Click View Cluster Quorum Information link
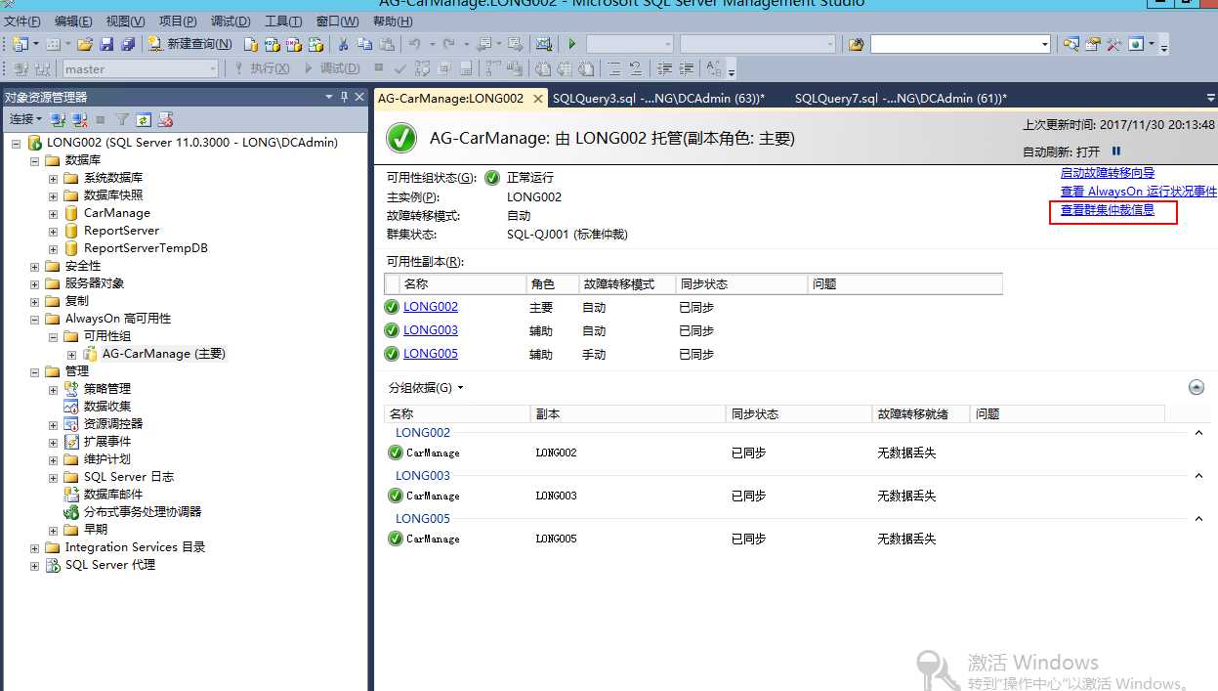Image resolution: width=1218 pixels, height=691 pixels. pyautogui.click(x=1108, y=210)
